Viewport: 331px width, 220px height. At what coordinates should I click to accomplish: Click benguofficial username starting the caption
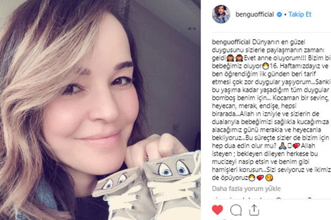231,42
